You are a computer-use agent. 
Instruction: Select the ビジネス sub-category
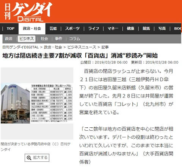(27, 39)
